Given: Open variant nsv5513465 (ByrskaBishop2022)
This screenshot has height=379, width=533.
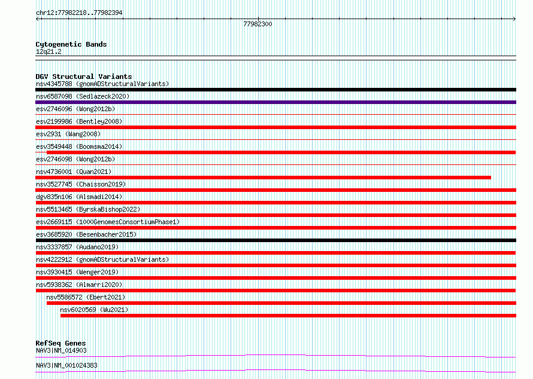Looking at the screenshot, I should click(x=88, y=209).
